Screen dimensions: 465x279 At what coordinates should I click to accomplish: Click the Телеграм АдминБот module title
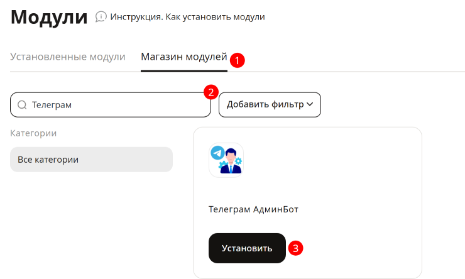(253, 209)
